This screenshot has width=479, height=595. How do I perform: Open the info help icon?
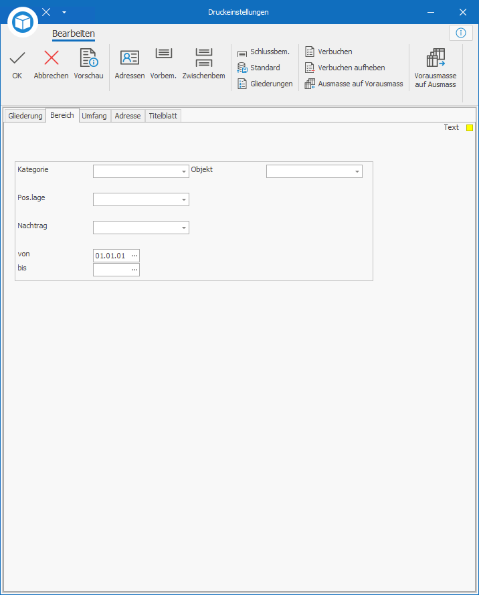(x=461, y=33)
